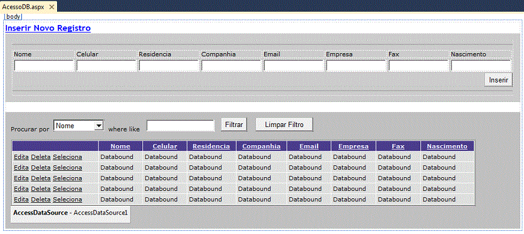524x234 pixels.
Task: Click Seleciona in the fourth grid row
Action: pyautogui.click(x=68, y=189)
